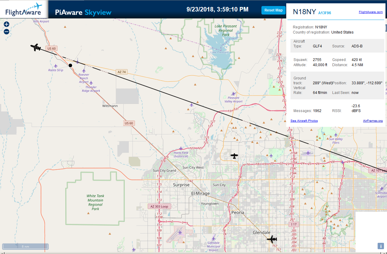Click the Sun City Grand label
387x254 pixels.
pyautogui.click(x=165, y=171)
